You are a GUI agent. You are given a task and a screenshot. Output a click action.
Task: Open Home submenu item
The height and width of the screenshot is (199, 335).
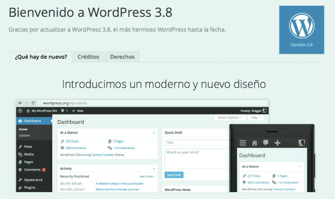click(x=23, y=129)
